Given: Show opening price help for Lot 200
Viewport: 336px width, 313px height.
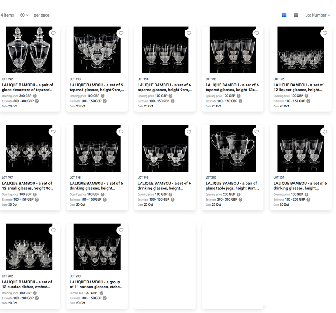Looking at the screenshot, I should coord(238,194).
